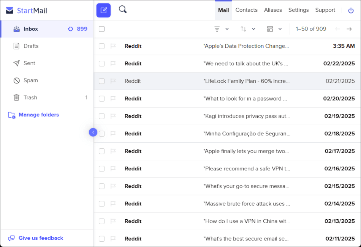Collapse the sidebar using the blue chevron
The image size is (361, 247).
tap(93, 132)
